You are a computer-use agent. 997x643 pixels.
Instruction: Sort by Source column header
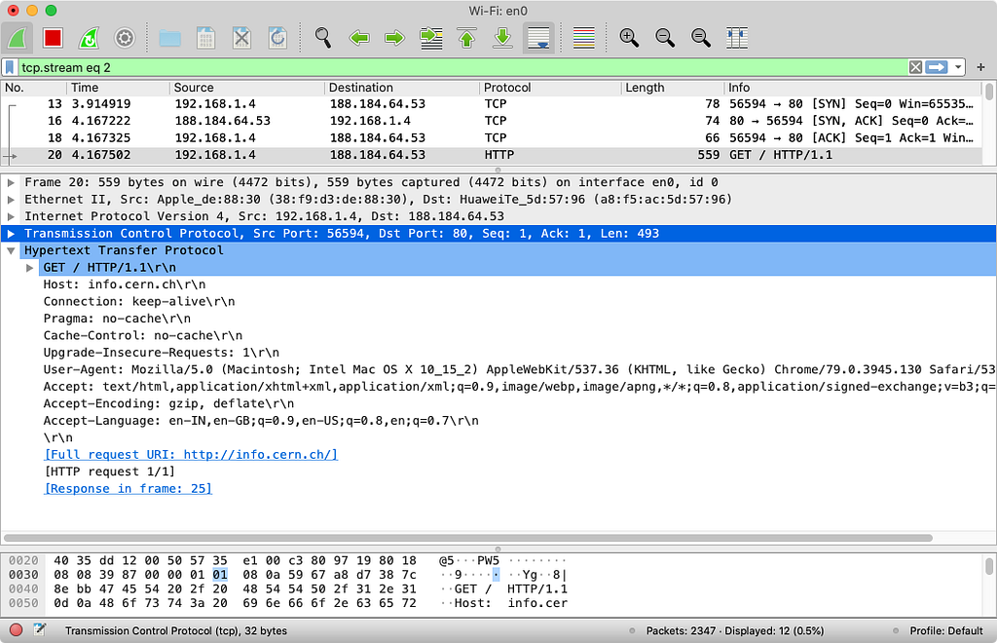[x=246, y=88]
